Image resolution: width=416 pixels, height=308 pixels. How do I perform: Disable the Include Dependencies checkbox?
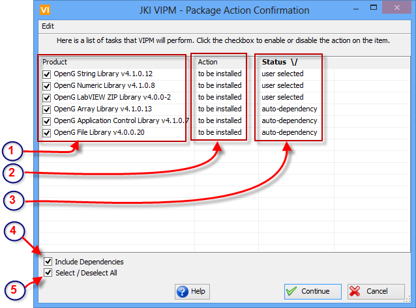coord(48,262)
